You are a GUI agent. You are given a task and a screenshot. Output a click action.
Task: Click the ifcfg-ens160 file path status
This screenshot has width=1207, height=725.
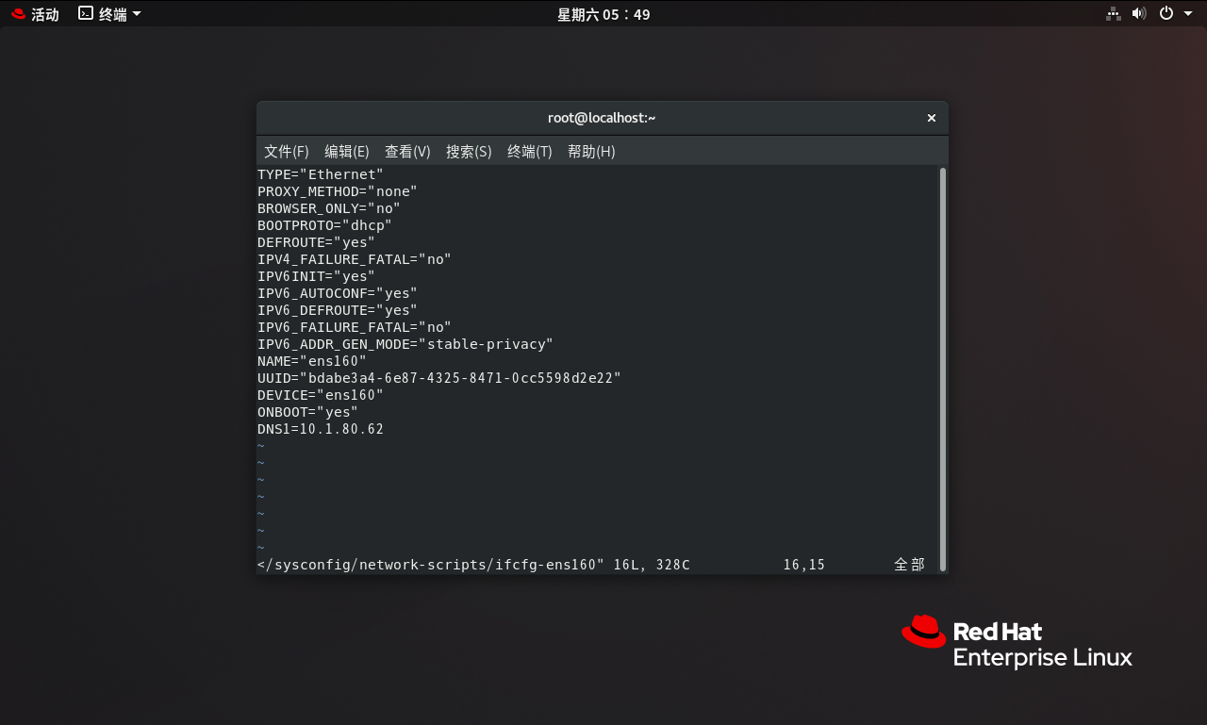click(431, 565)
